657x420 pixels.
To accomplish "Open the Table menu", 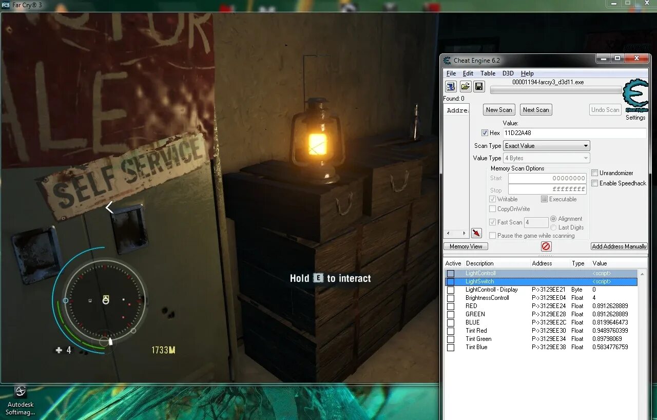I will pos(488,73).
